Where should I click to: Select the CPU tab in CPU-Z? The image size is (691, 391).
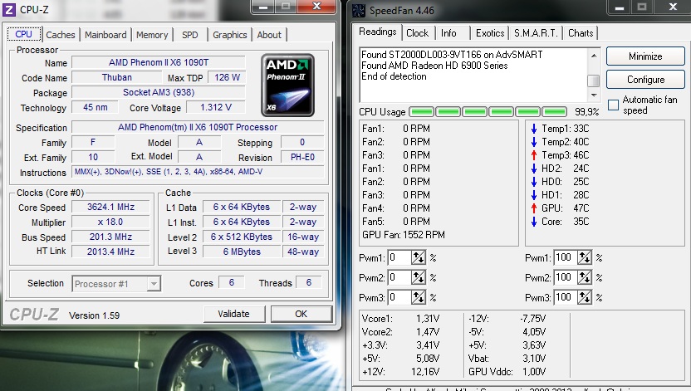click(x=24, y=34)
